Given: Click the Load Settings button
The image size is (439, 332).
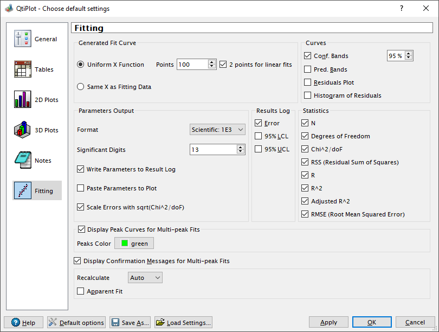Looking at the screenshot, I should pos(183,322).
